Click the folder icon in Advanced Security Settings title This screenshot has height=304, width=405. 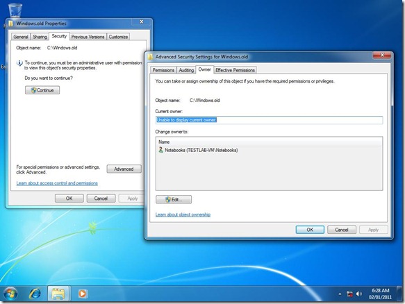tap(150, 57)
